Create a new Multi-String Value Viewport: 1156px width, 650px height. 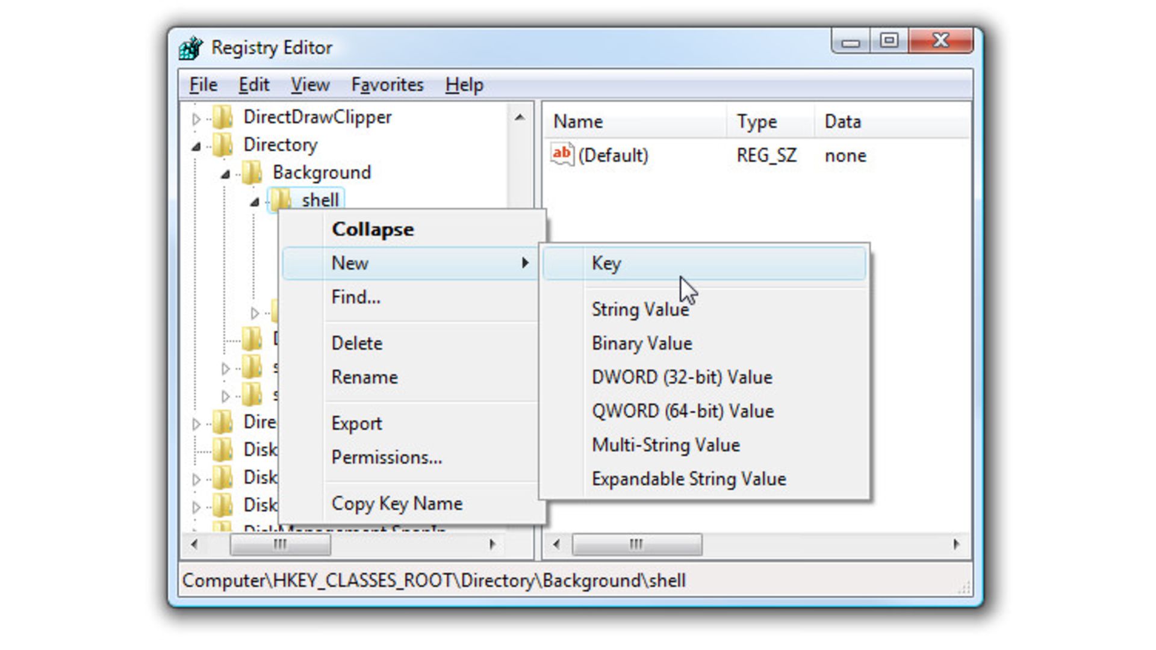tap(704, 445)
